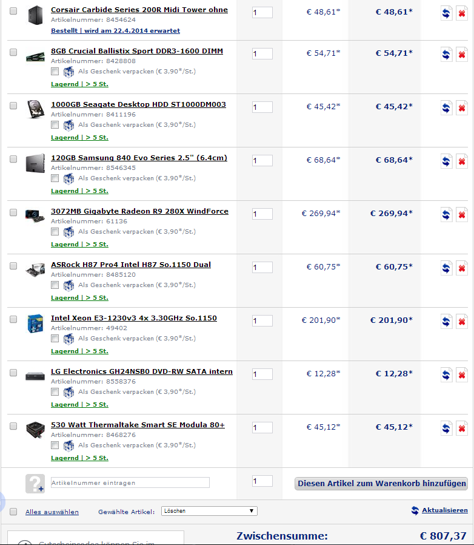Open Intel Xeon E3-1230v3 product link

[x=134, y=318]
